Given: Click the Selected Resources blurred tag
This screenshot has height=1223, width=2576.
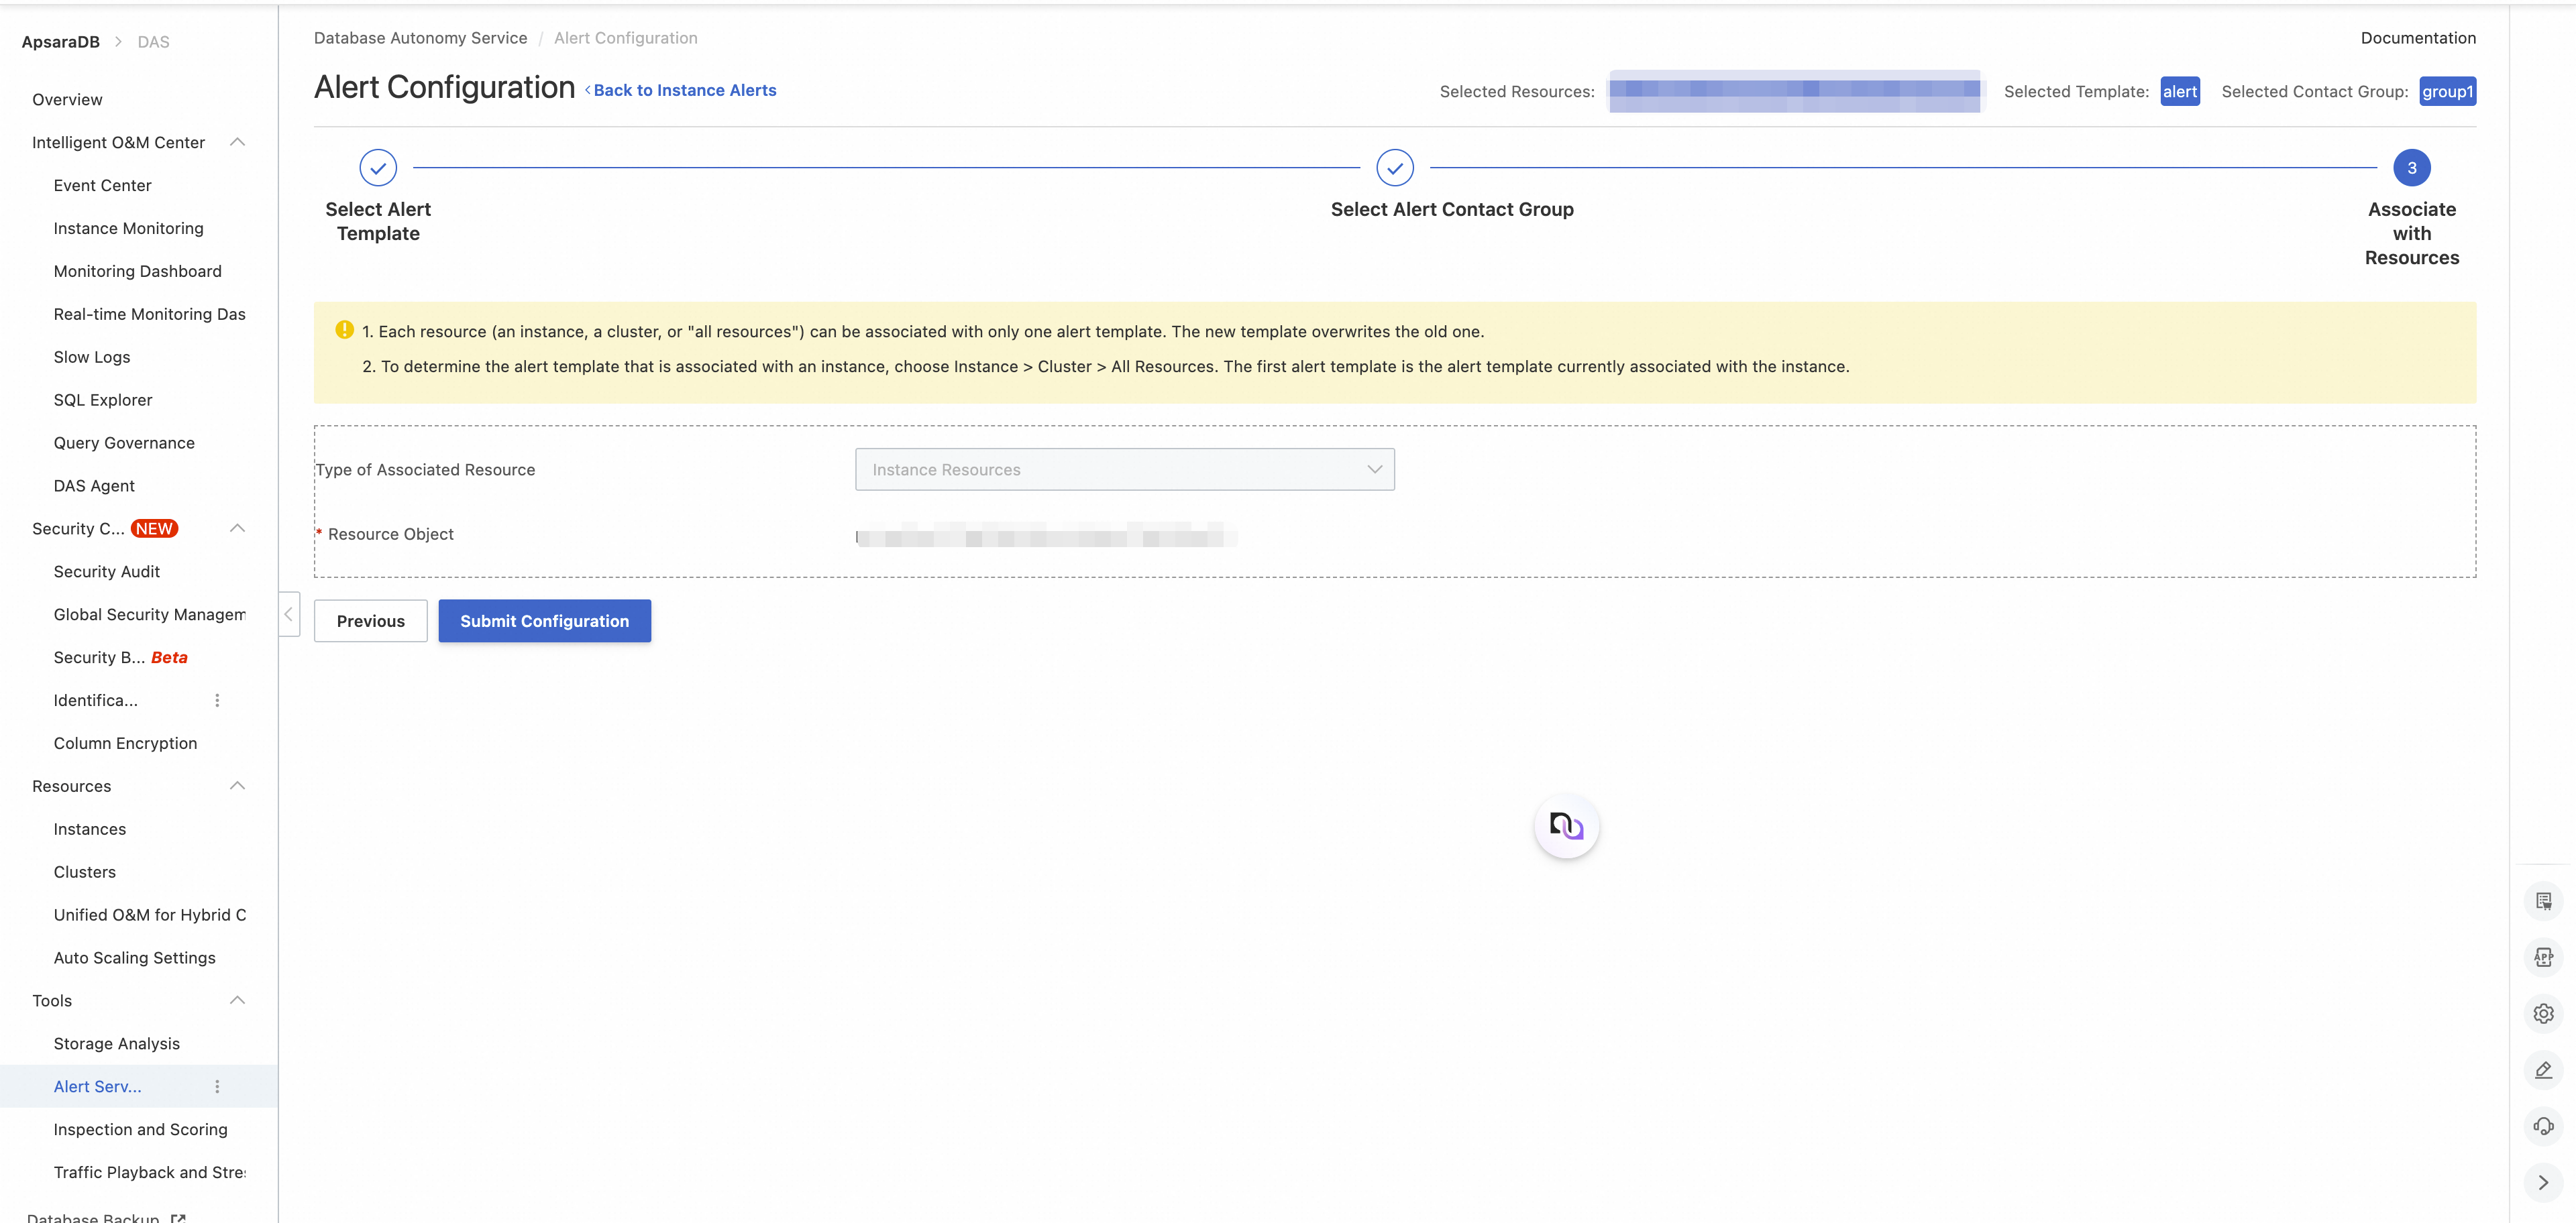Looking at the screenshot, I should (x=1794, y=91).
